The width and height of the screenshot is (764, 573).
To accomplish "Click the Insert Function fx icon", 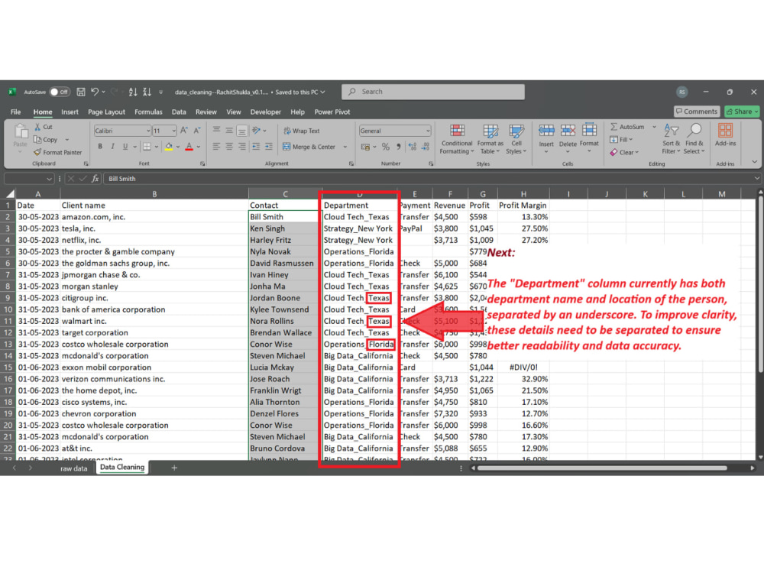I will coord(95,179).
